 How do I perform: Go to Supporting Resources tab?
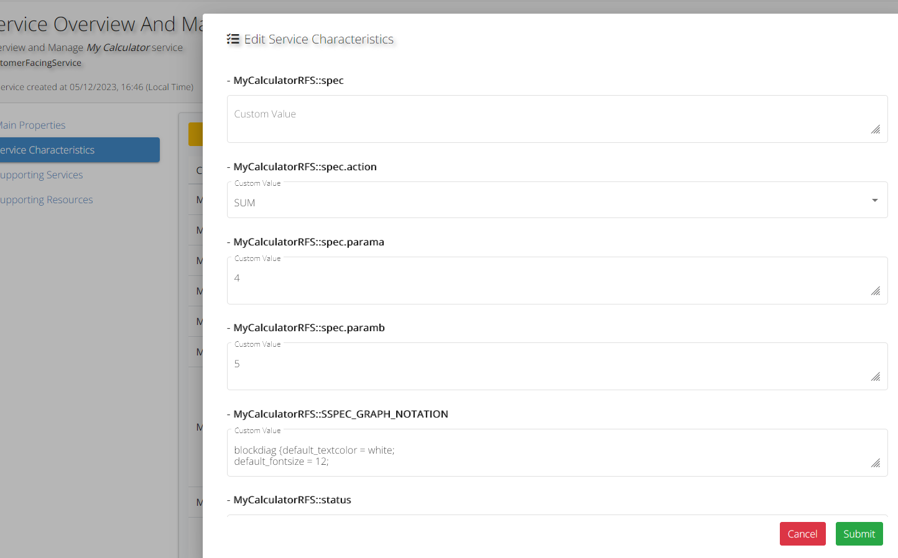click(x=47, y=199)
